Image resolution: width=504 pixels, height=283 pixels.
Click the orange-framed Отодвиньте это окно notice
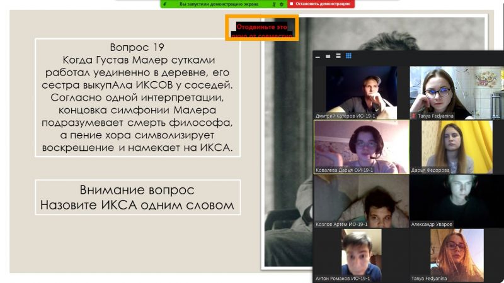point(261,30)
